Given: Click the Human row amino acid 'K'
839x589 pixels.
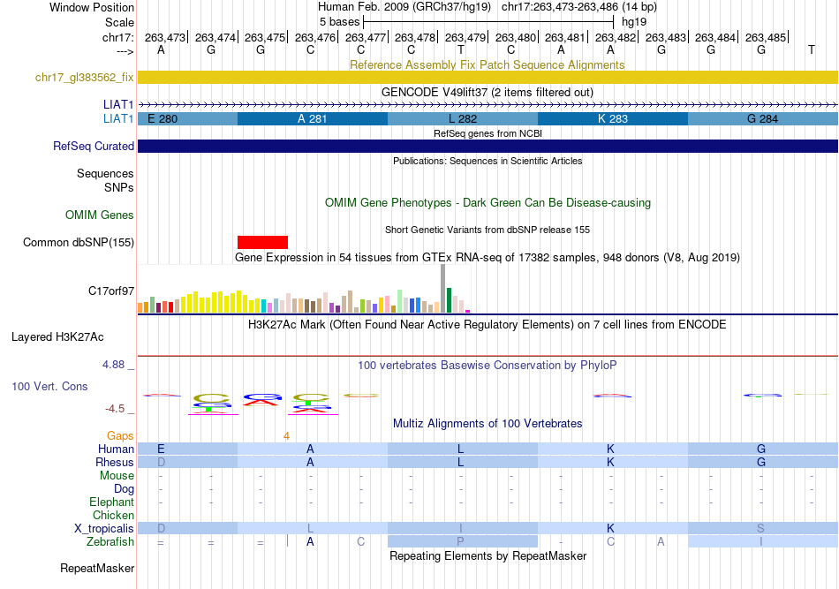Looking at the screenshot, I should coord(610,449).
